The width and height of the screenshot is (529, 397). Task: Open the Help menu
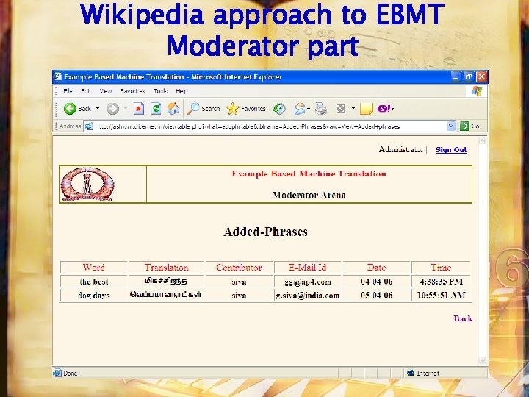tap(181, 91)
